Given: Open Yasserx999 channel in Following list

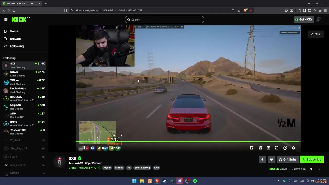Looking at the screenshot, I should click(x=24, y=132).
